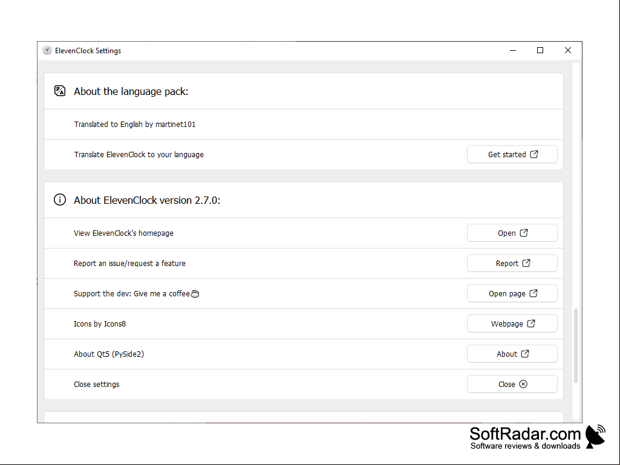Click 'About Qt5 (PySide2)' label

coord(109,354)
